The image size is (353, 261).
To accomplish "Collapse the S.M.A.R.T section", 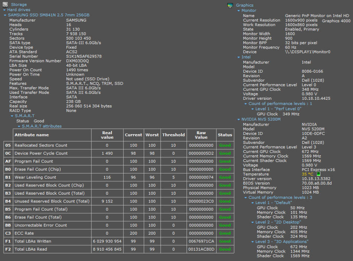I will pyautogui.click(x=12, y=116).
